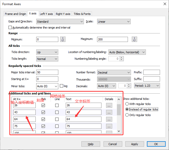
Task: Click the hook icon beside Maximum field
Action: [x=134, y=39]
